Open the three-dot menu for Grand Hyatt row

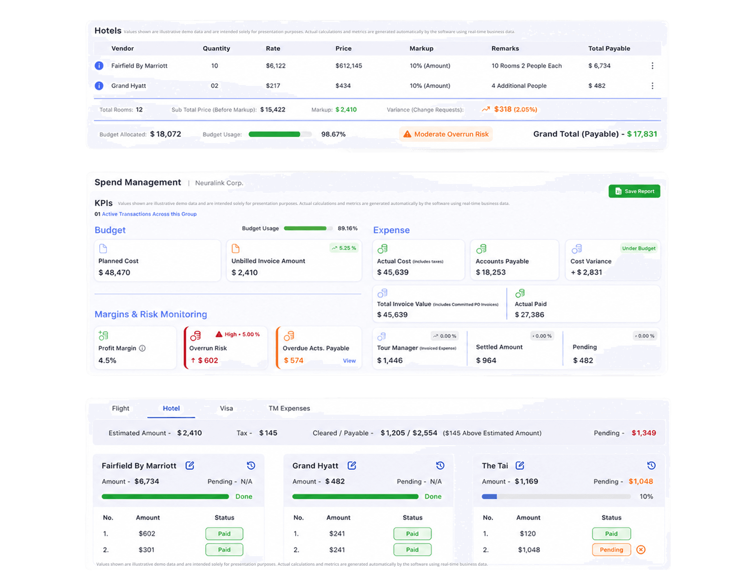tap(652, 85)
